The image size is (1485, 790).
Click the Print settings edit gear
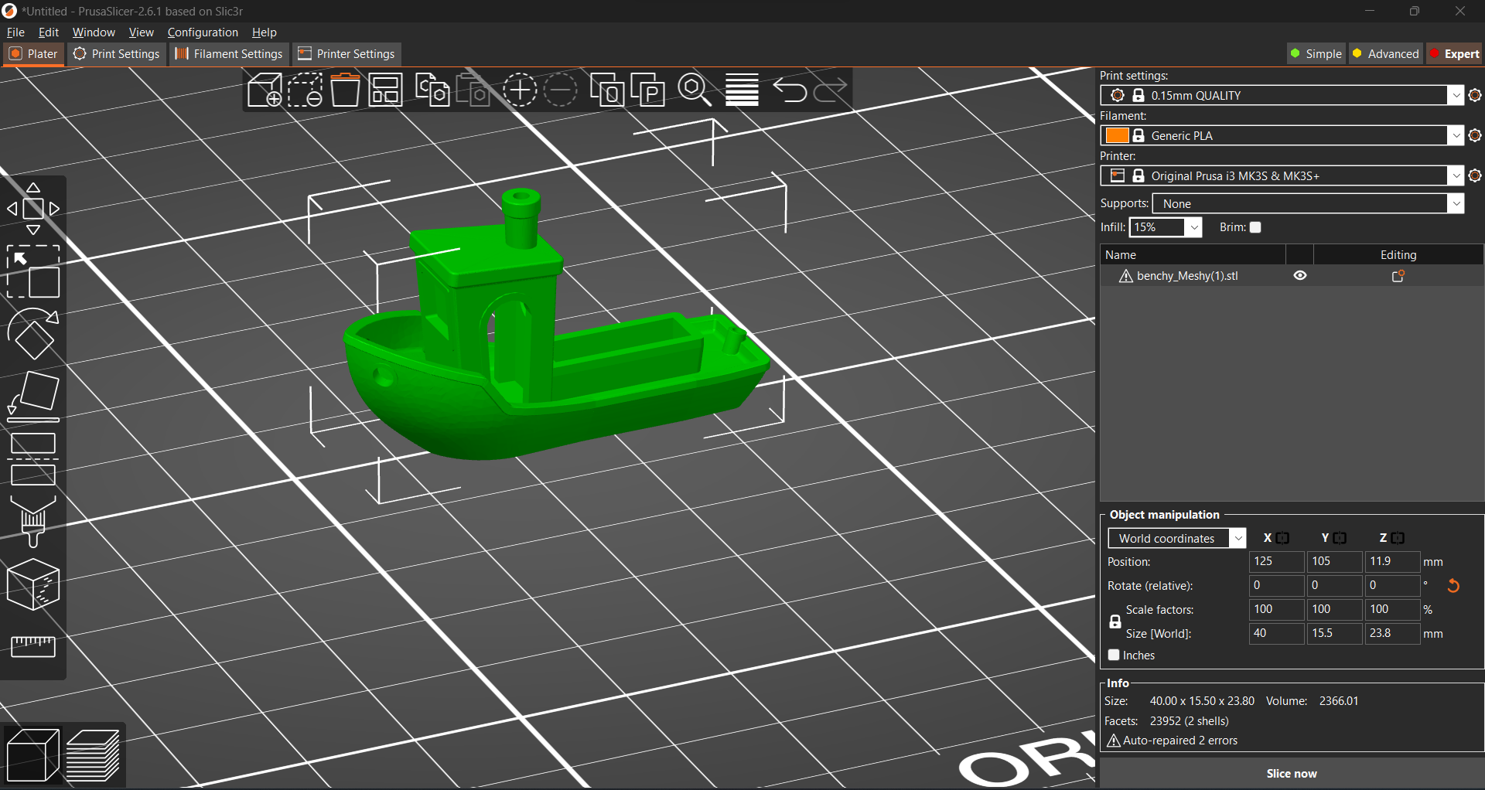[1475, 95]
